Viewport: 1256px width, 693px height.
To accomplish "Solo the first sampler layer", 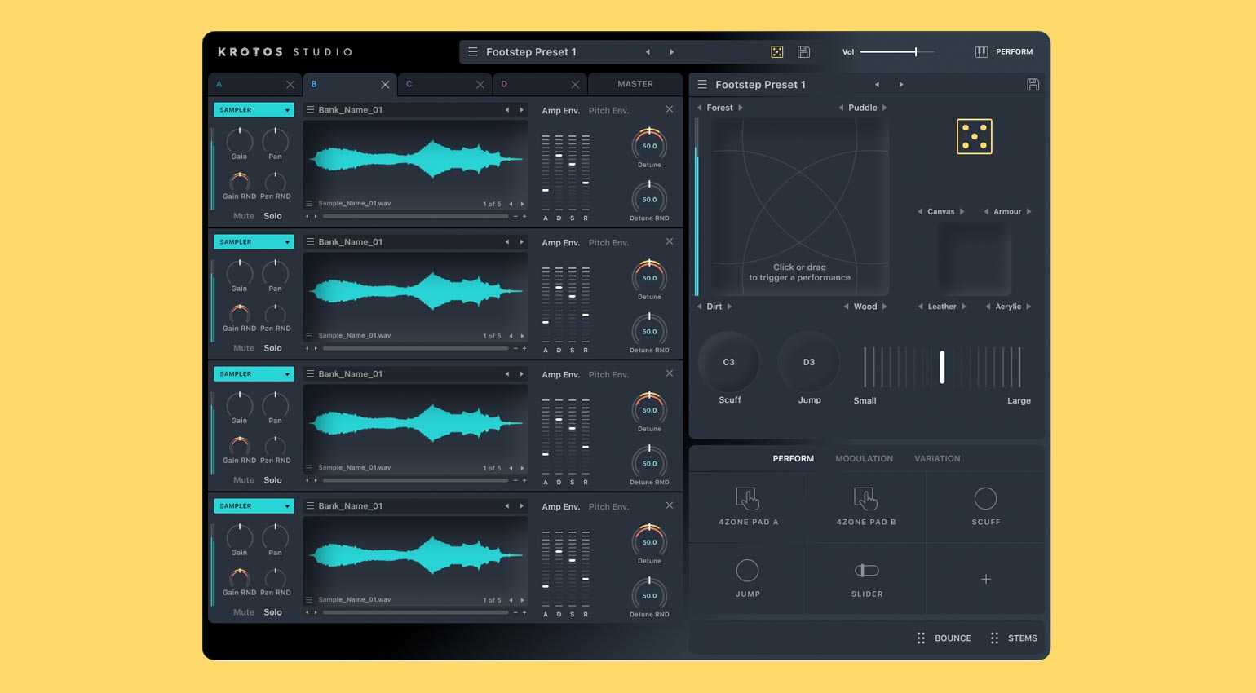I will 273,217.
